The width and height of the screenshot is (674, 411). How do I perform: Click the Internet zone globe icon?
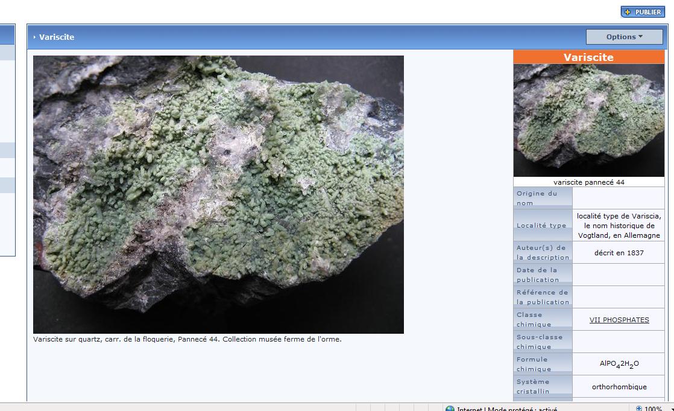(x=450, y=409)
